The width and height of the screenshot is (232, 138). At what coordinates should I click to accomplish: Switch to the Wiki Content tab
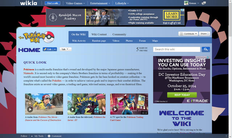pyautogui.click(x=99, y=34)
